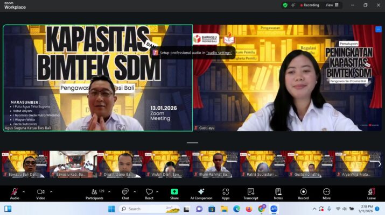
Task: Open the Apps icon in toolbar
Action: (226, 192)
